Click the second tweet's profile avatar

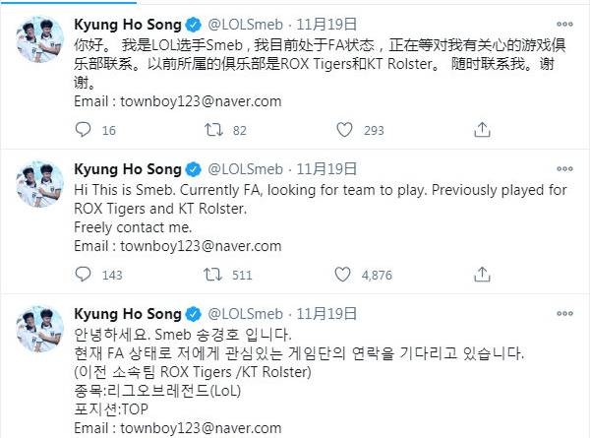[x=36, y=183]
